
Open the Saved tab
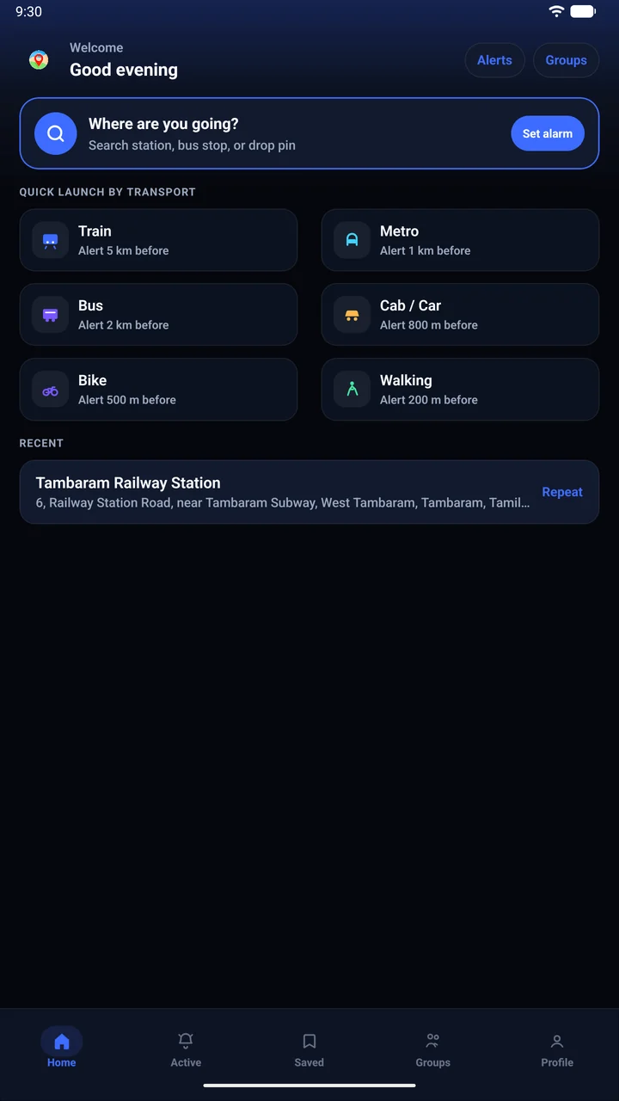coord(309,1049)
